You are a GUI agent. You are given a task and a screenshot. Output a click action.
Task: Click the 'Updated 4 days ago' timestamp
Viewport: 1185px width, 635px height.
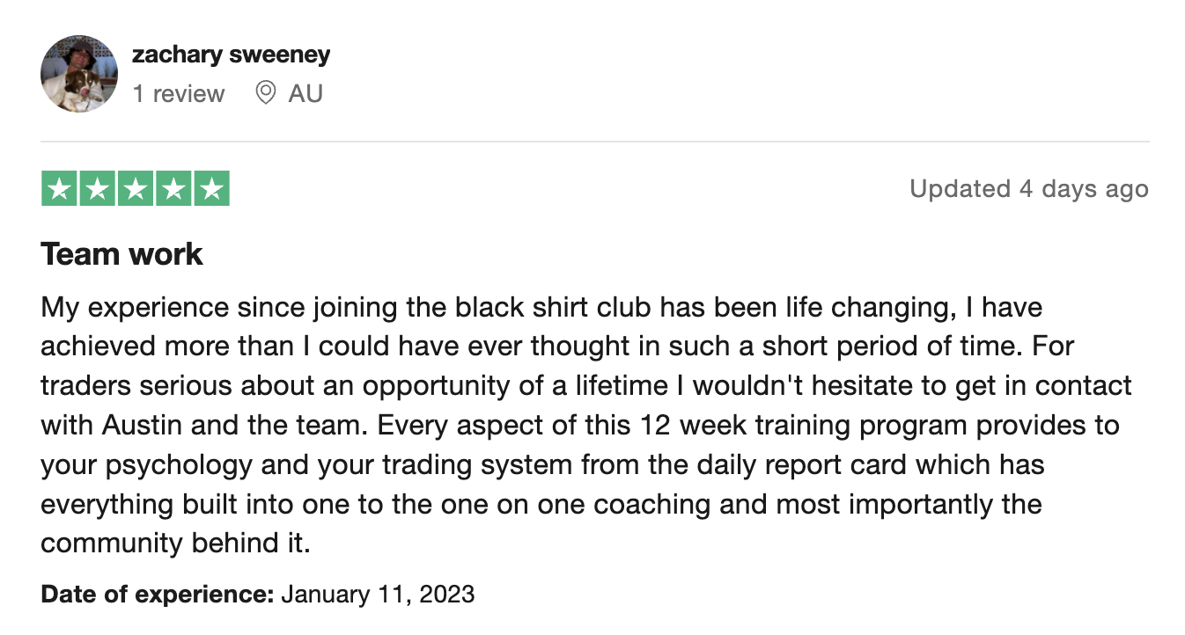pos(1029,189)
